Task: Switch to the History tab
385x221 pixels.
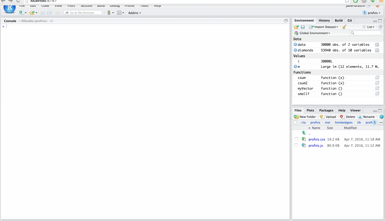Action: click(324, 20)
